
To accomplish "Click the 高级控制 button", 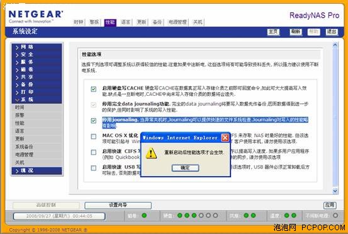I will 46,205.
